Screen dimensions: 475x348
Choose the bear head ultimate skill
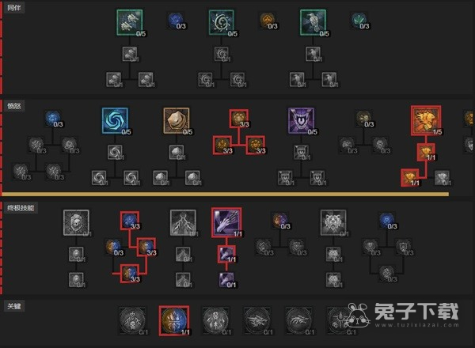(x=333, y=223)
